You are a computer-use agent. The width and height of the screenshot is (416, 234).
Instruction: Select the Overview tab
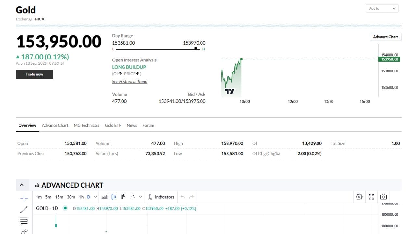pyautogui.click(x=27, y=125)
